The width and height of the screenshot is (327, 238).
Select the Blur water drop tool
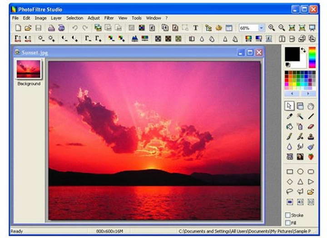tap(290, 147)
